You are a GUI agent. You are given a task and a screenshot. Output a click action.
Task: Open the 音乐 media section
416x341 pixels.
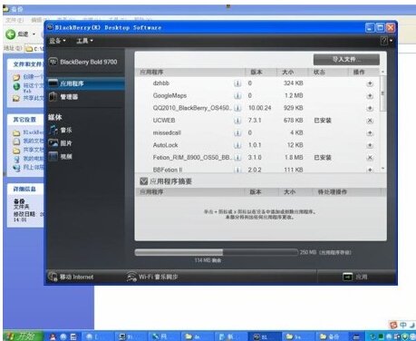pos(61,130)
